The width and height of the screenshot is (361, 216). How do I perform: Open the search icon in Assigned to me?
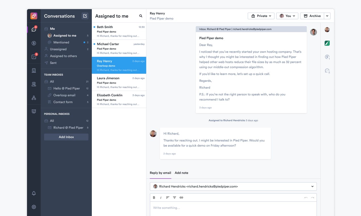pyautogui.click(x=141, y=16)
